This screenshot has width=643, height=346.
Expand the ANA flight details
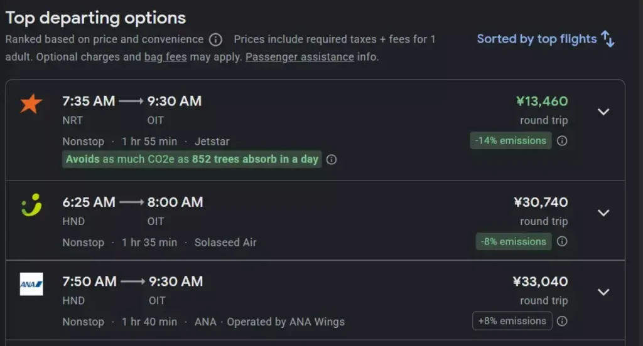[603, 291]
